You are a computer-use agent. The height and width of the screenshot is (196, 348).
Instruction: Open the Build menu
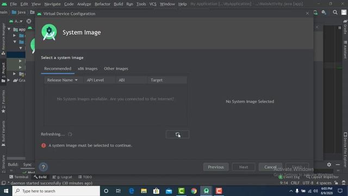click(119, 4)
